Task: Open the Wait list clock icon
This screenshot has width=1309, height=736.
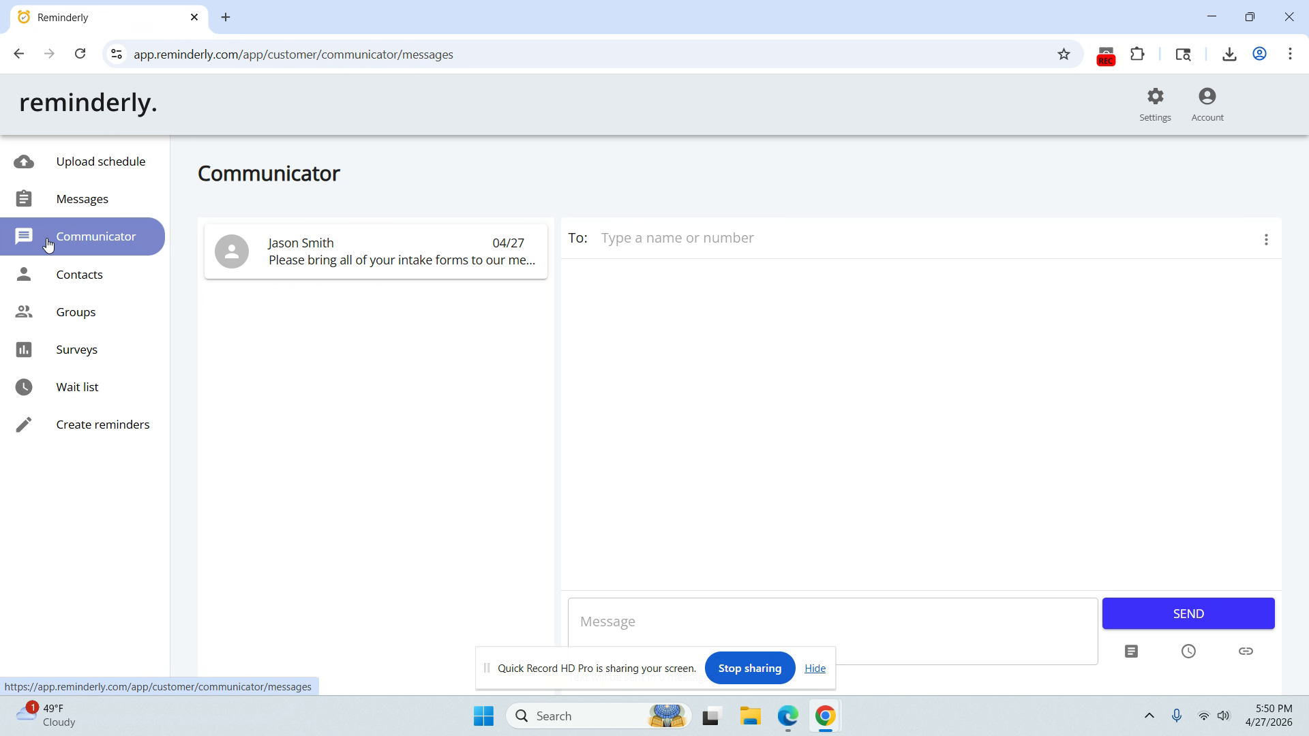Action: pyautogui.click(x=24, y=387)
